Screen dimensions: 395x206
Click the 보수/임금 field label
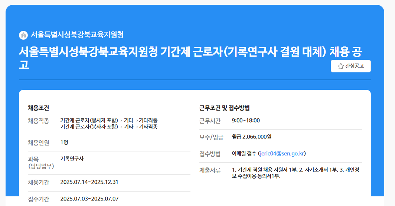tap(211, 137)
